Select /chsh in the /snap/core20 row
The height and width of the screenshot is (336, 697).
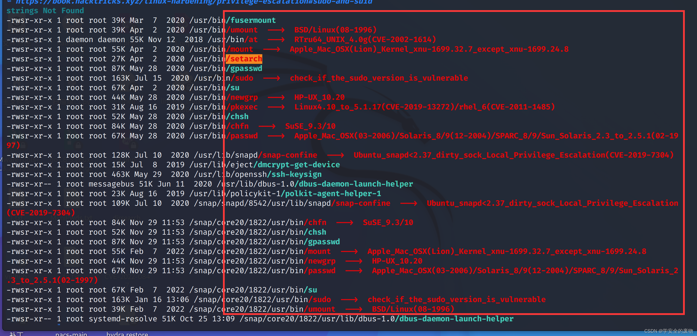tap(315, 232)
